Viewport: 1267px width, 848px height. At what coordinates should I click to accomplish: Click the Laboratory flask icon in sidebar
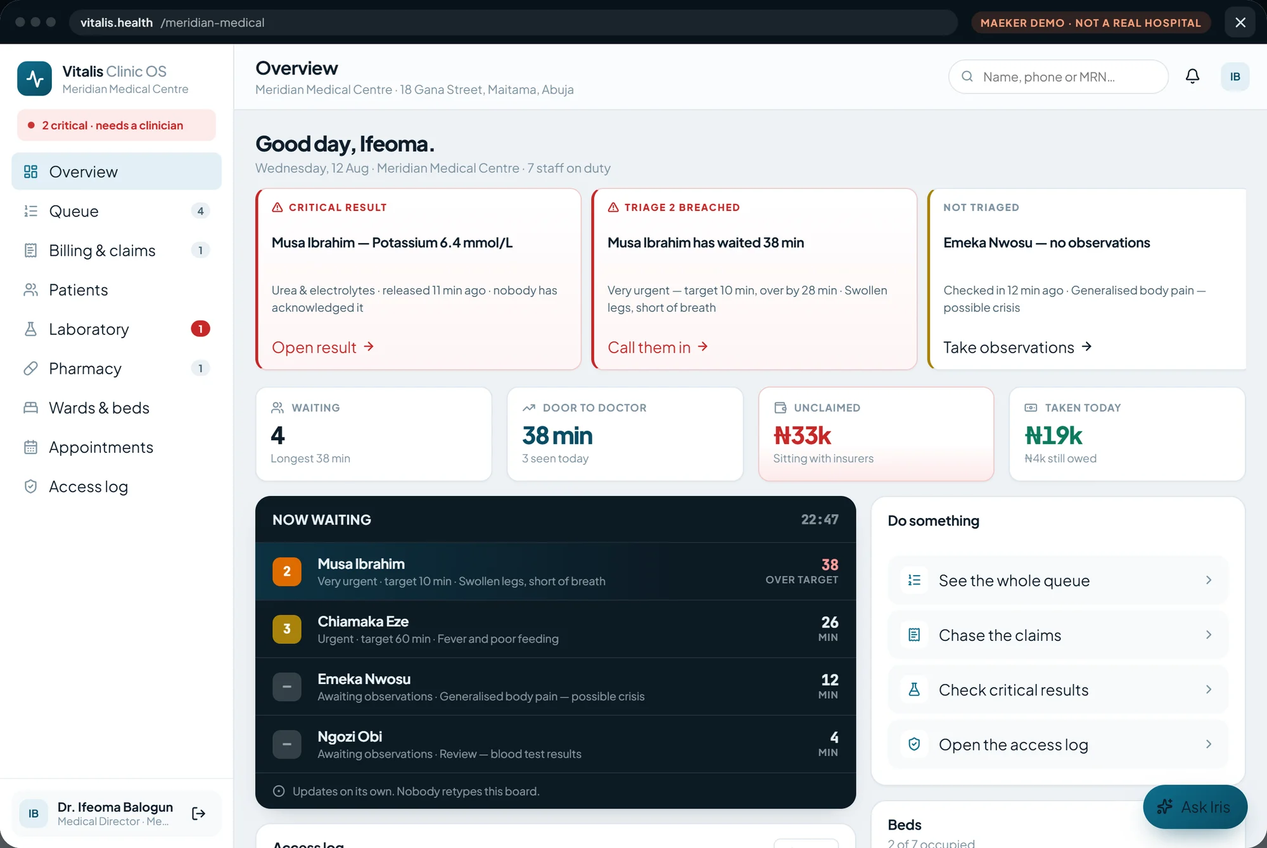(30, 329)
